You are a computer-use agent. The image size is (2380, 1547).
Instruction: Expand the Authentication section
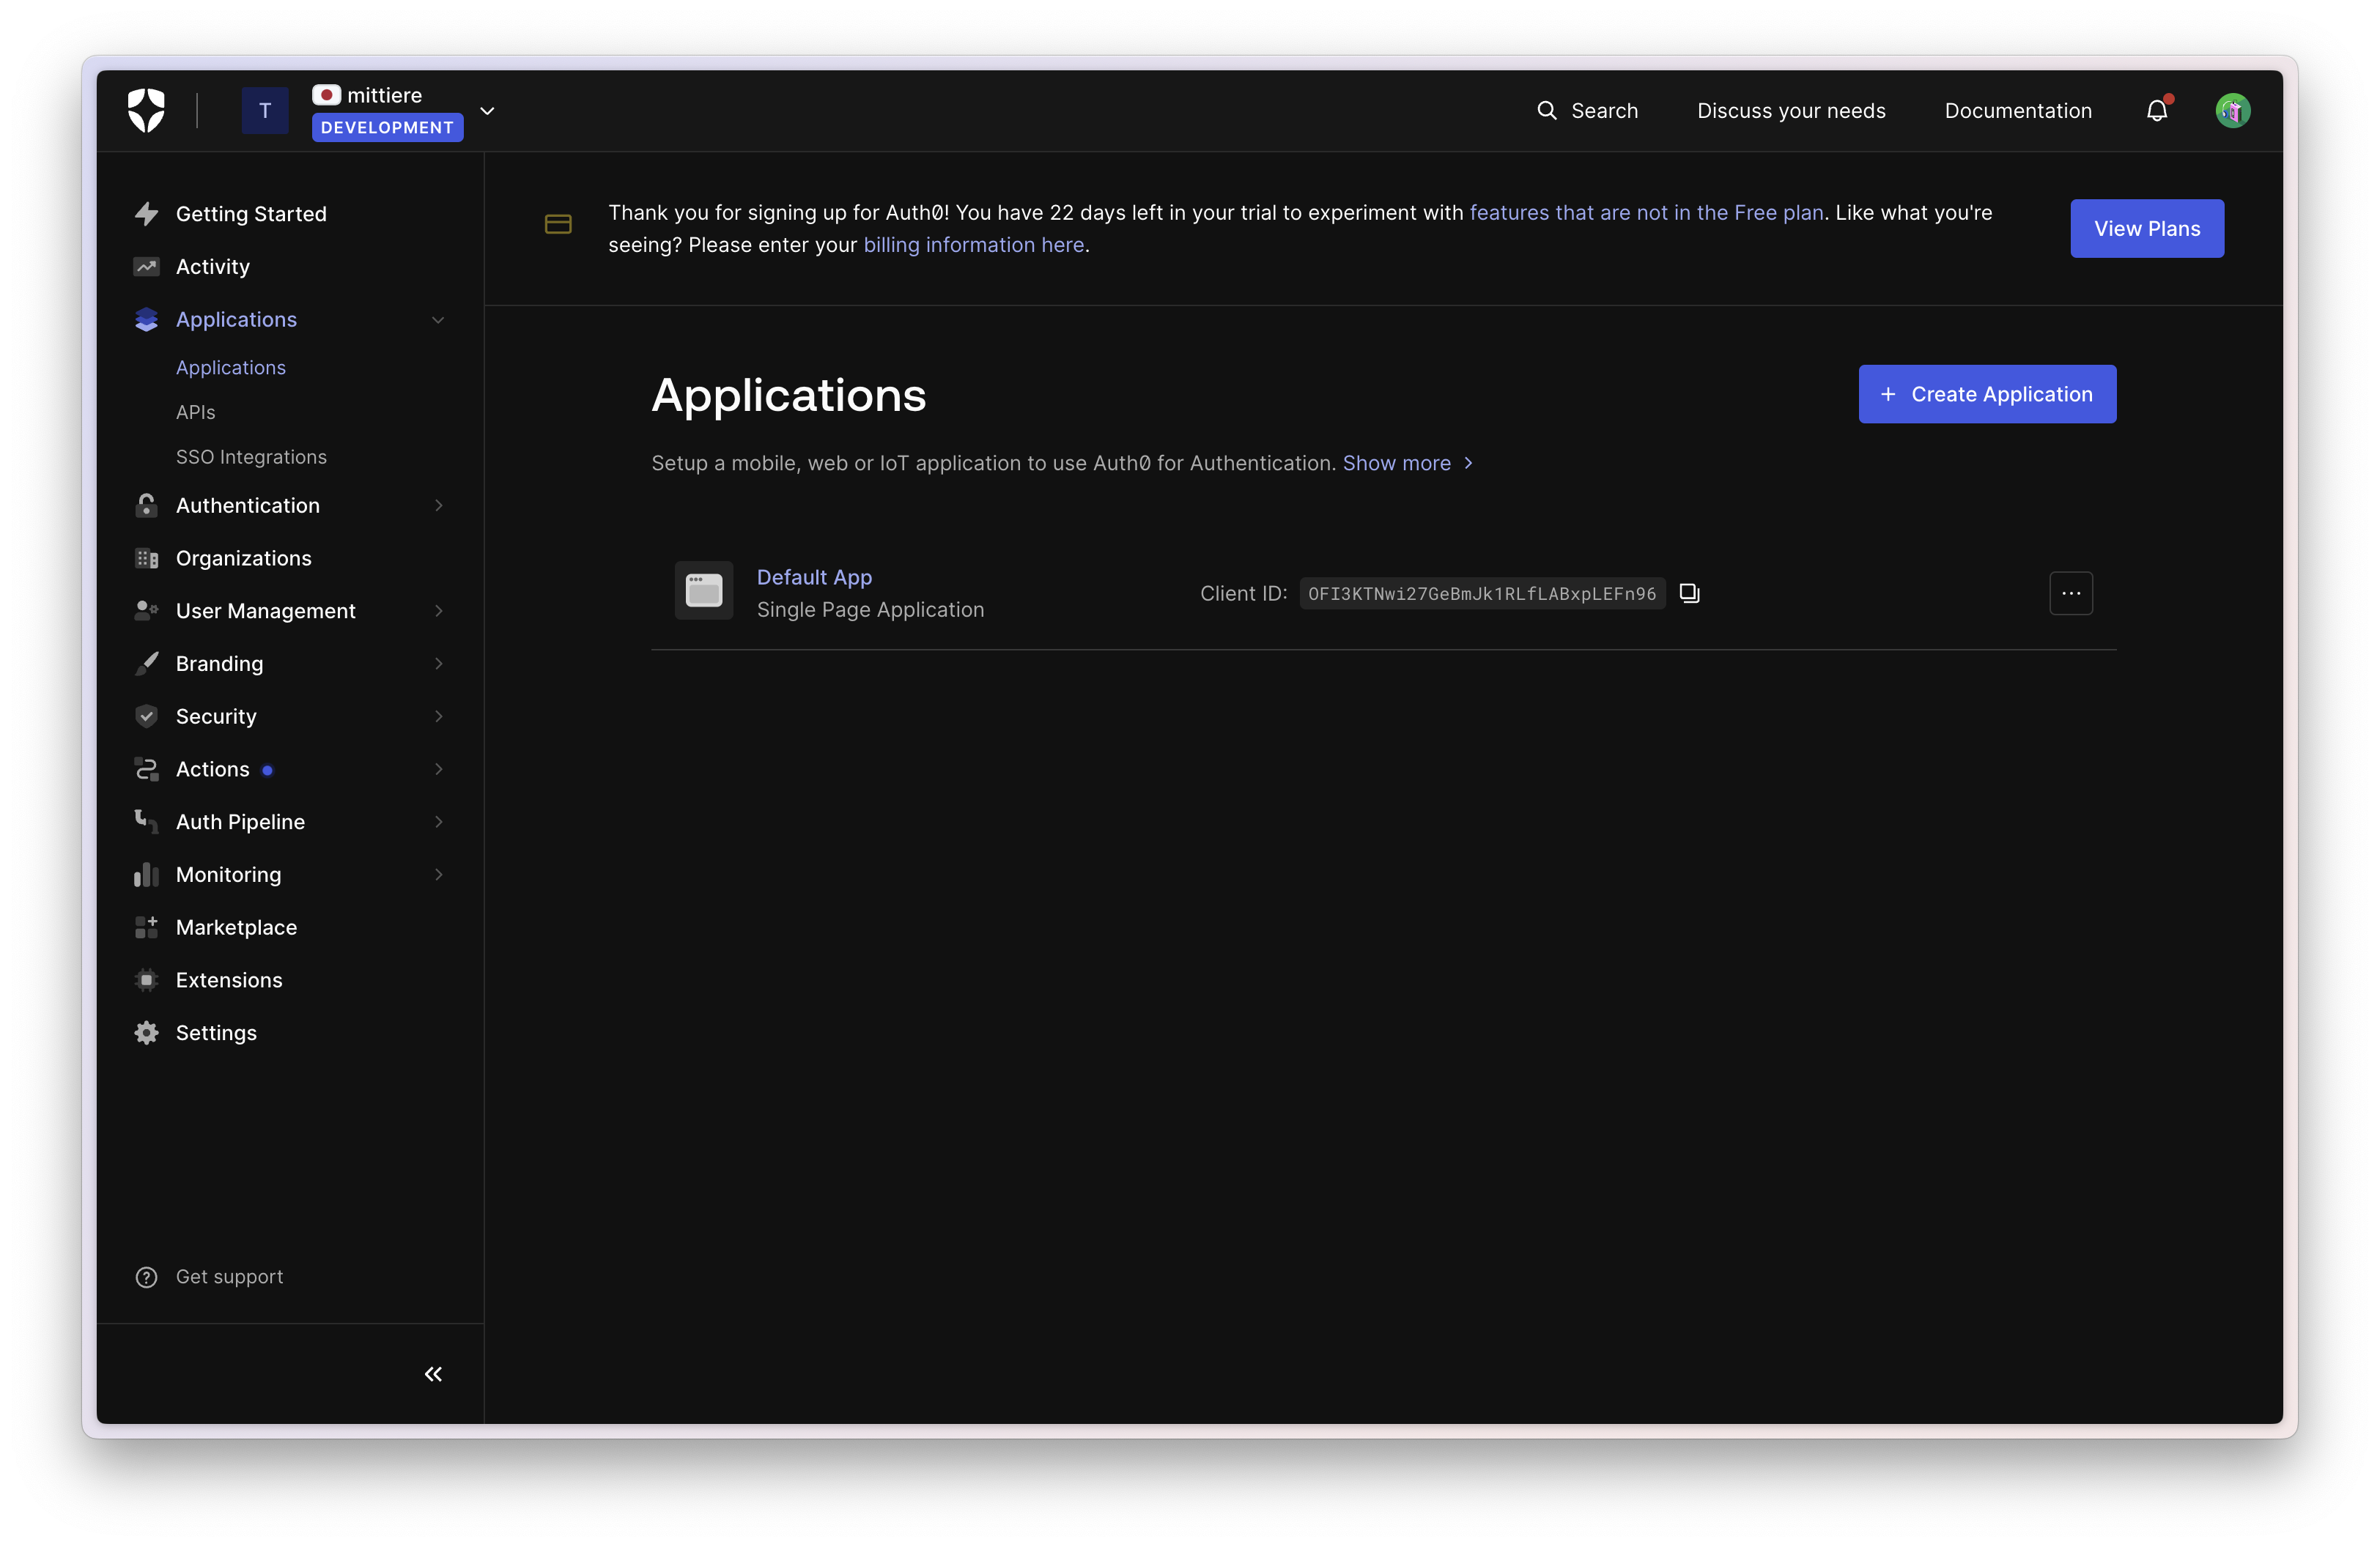point(437,505)
